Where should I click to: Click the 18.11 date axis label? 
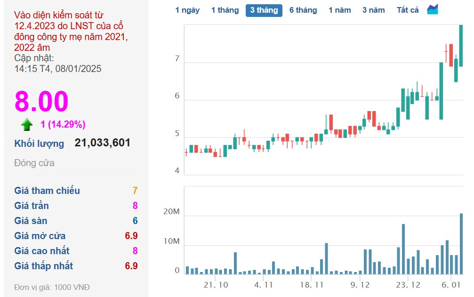coord(311,285)
